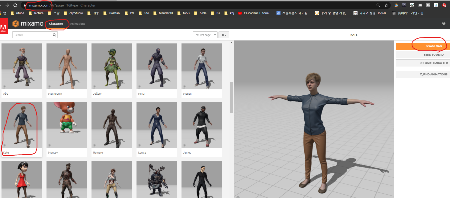Click the search magnifier icon

pyautogui.click(x=54, y=35)
